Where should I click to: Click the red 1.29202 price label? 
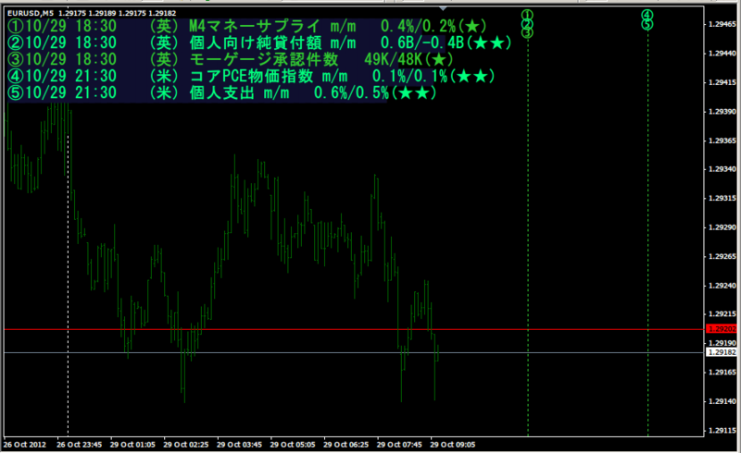coord(722,329)
